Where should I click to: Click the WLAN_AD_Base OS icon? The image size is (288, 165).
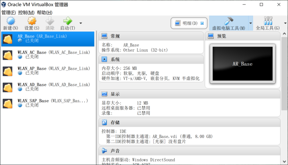(x=8, y=87)
